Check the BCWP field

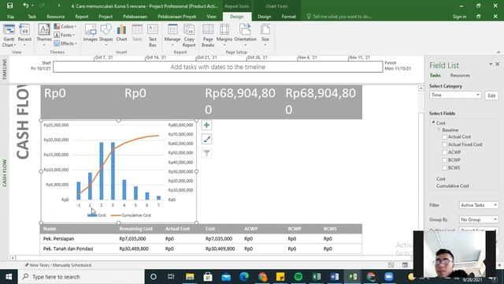444,160
